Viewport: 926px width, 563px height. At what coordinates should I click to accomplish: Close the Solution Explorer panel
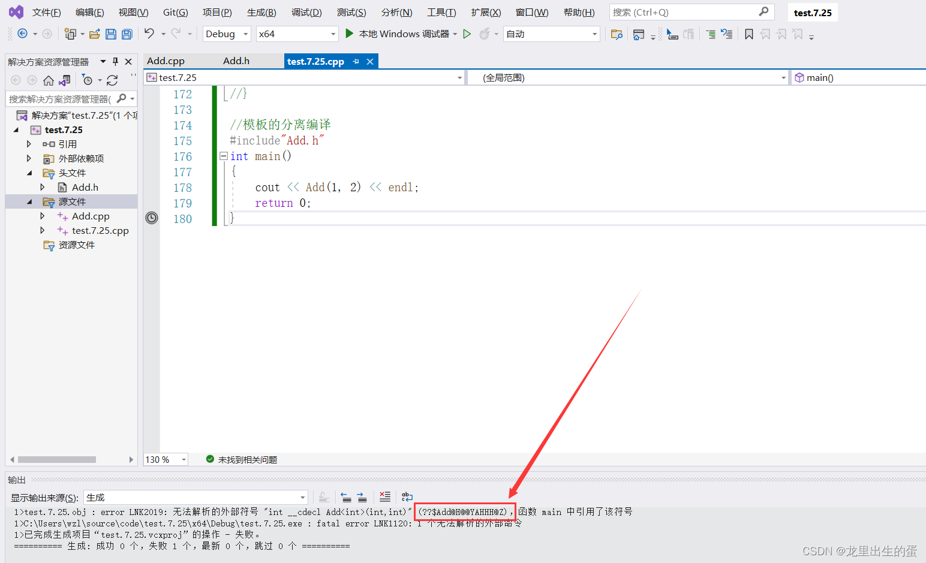click(x=128, y=62)
